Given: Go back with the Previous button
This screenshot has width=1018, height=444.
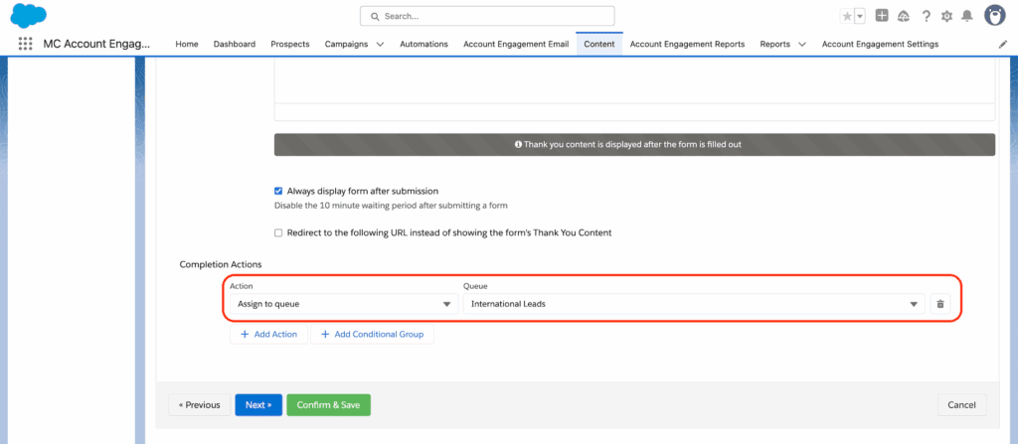Looking at the screenshot, I should [x=199, y=404].
